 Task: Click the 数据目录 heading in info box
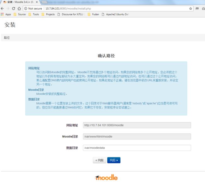click(x=34, y=99)
